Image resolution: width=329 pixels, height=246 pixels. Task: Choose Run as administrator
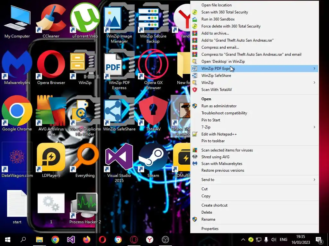coord(254,106)
